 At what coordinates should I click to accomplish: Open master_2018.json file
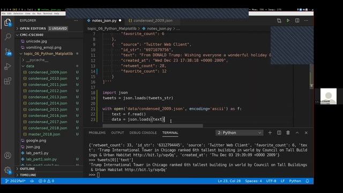click(x=44, y=134)
